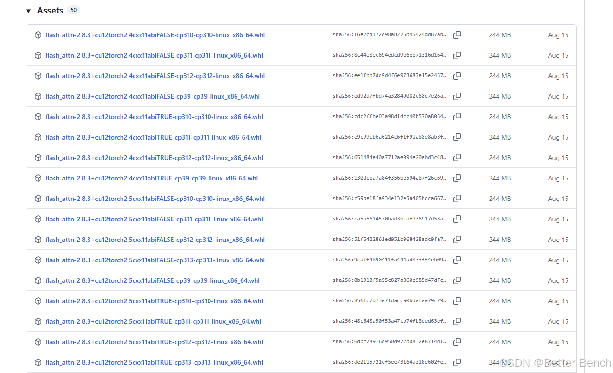Open flash_attn torch2.4 abiTRUE cp311 wheel link
Viewport: 613px width, 373px height.
(x=154, y=137)
